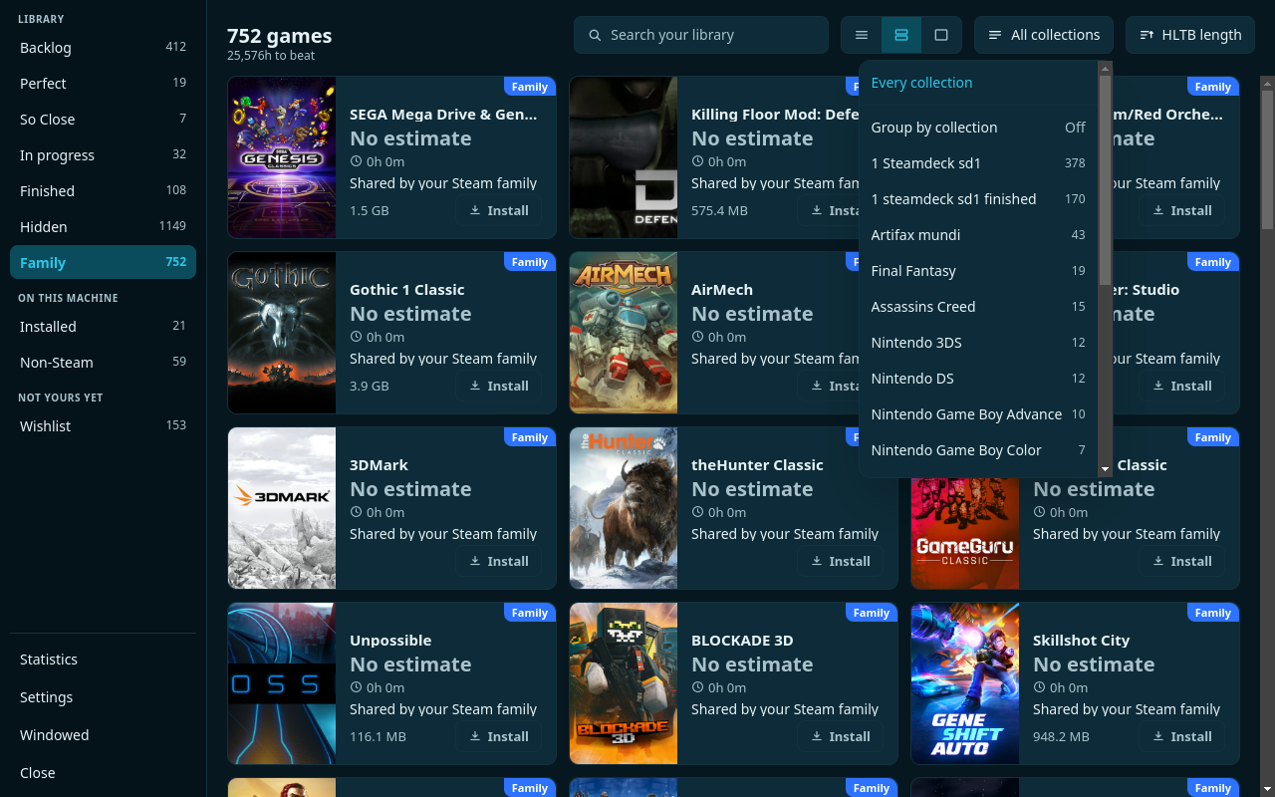
Task: Choose 1 steamdeck sd1 finished collection
Action: (978, 199)
